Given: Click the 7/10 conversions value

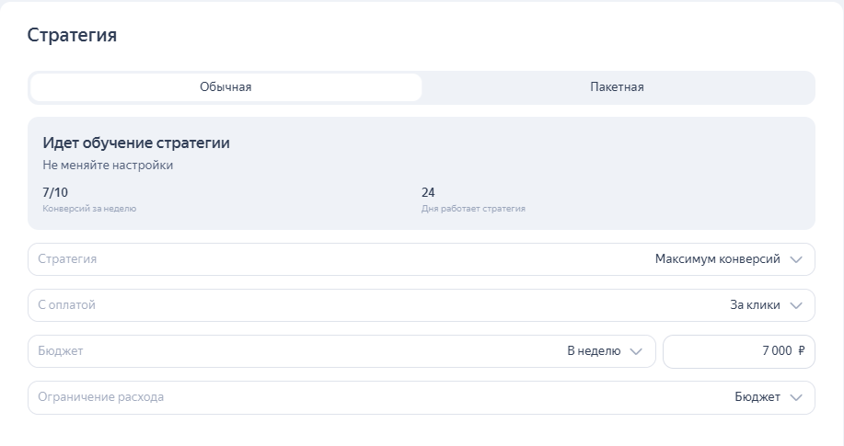Looking at the screenshot, I should point(55,192).
